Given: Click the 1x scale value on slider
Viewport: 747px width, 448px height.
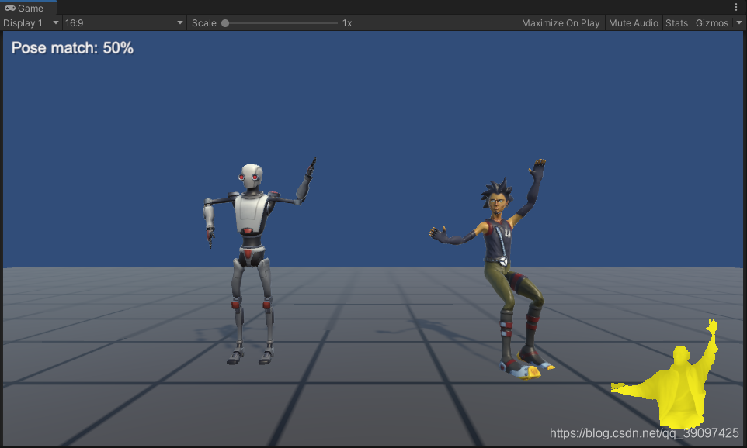Looking at the screenshot, I should point(346,22).
